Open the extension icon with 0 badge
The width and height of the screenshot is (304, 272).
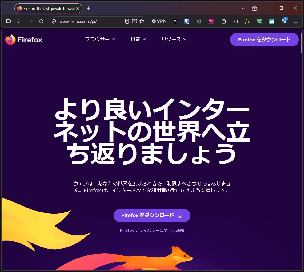[x=284, y=21]
